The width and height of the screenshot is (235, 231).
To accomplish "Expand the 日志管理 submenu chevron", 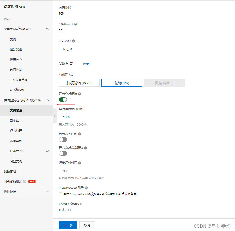I will 47,151.
